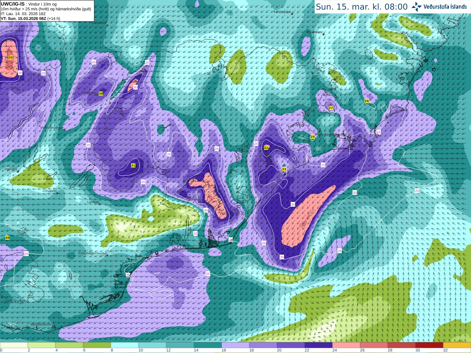Click the light cyan 8–10 legend swatch
Image resolution: width=471 pixels, height=353 pixels.
(x=125, y=345)
